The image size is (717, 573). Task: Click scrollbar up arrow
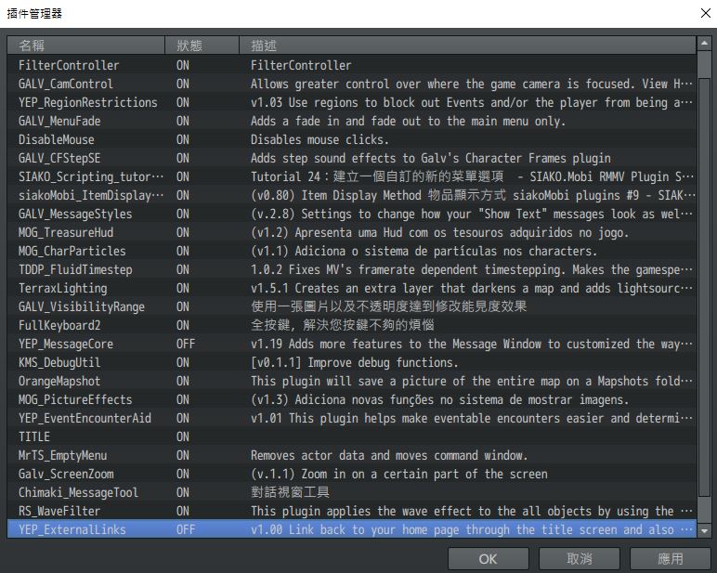(704, 43)
